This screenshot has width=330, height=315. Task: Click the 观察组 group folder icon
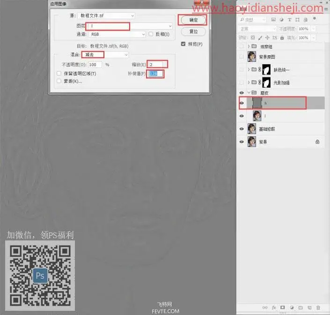point(254,46)
